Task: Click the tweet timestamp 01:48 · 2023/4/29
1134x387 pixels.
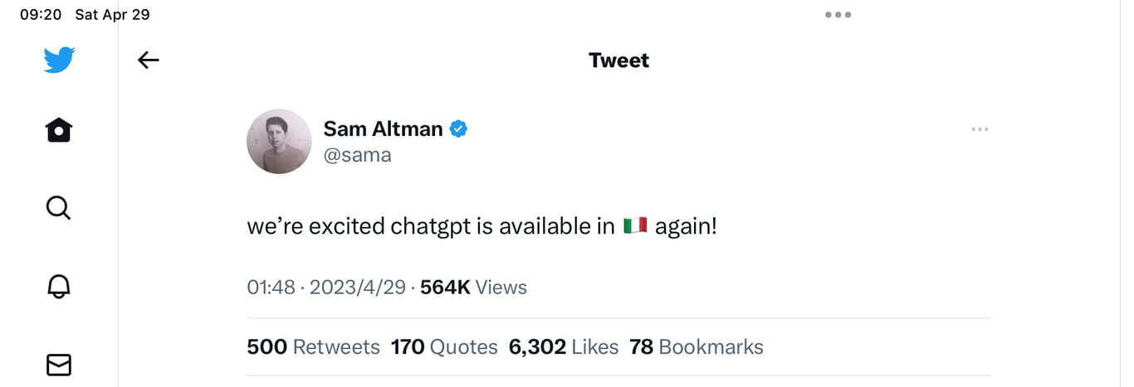Action: (x=326, y=288)
